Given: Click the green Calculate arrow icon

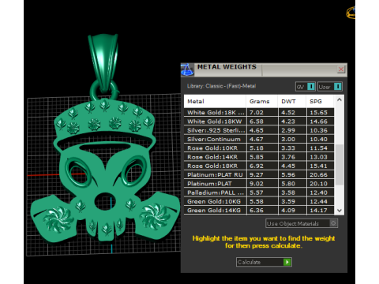Looking at the screenshot, I should (287, 262).
